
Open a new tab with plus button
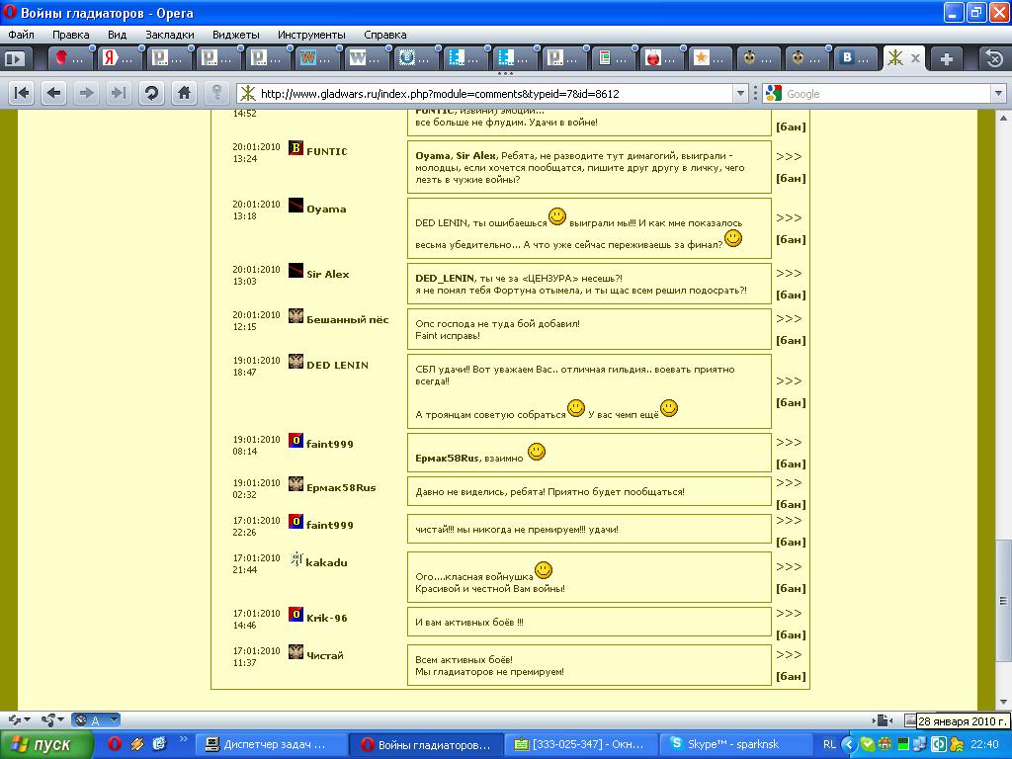pyautogui.click(x=946, y=58)
